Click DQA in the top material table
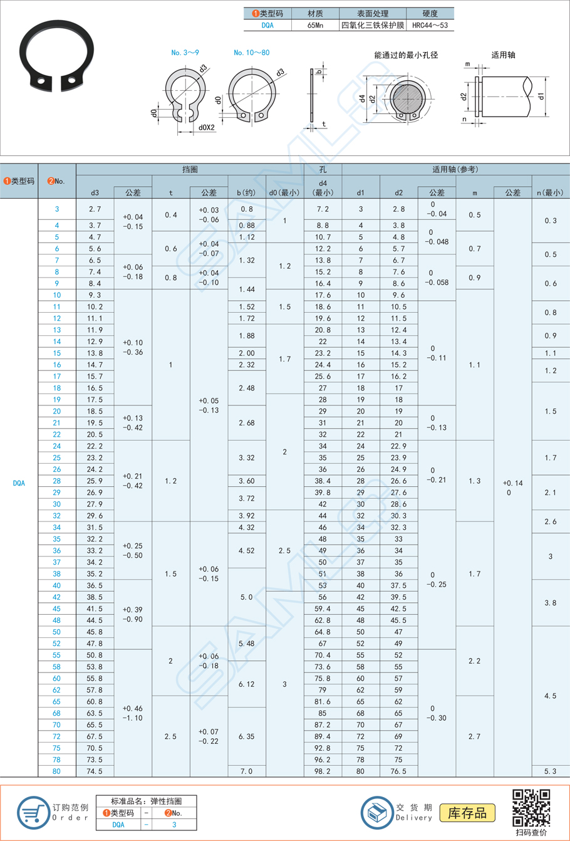Viewport: 570px width, 841px height. (267, 26)
